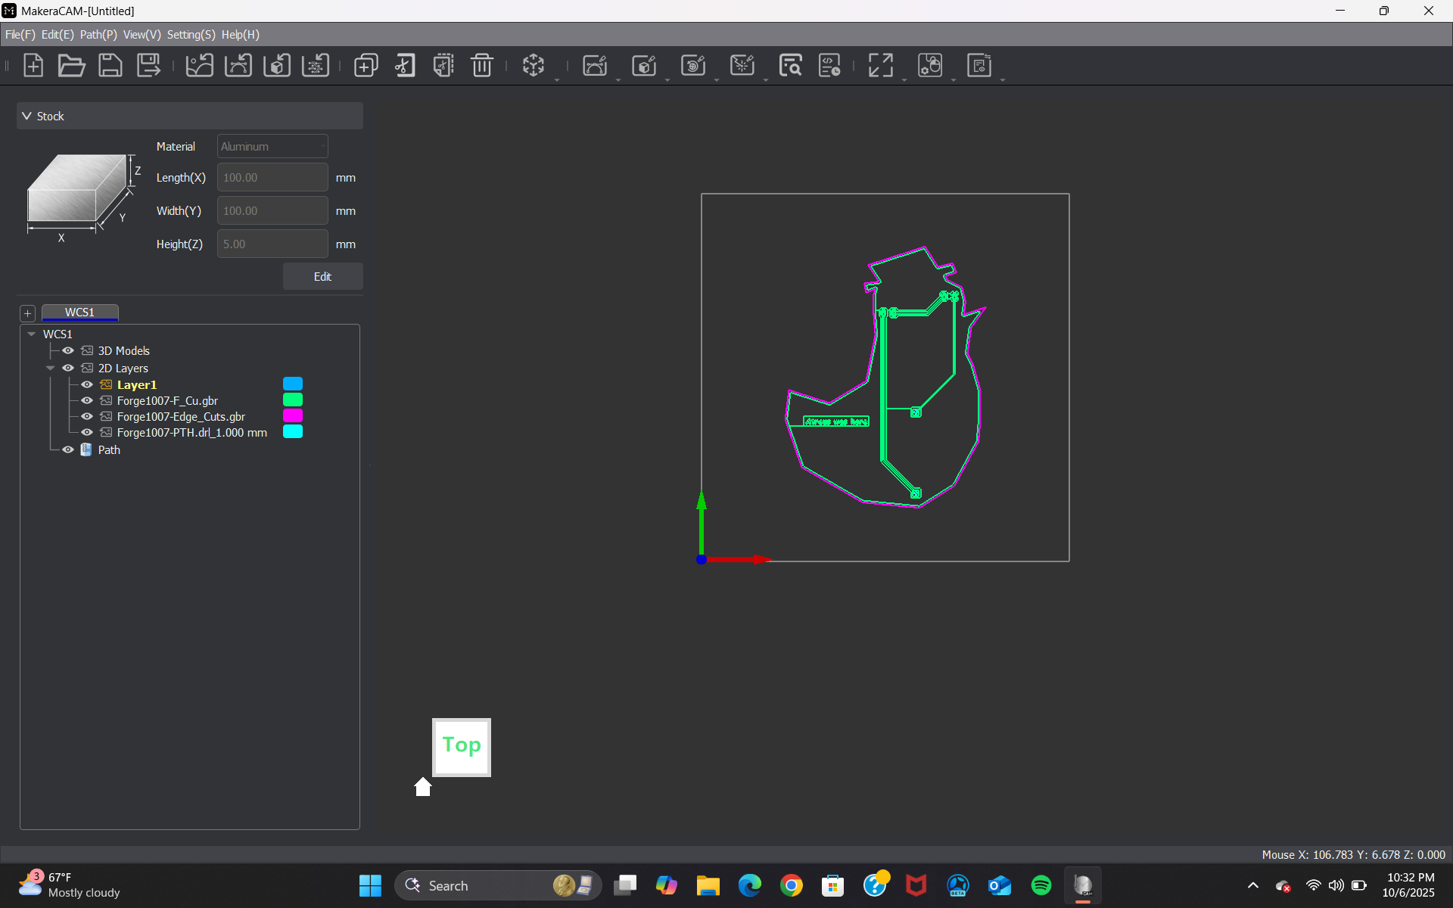Collapse the 2D Layers tree node
Viewport: 1453px width, 908px height.
tap(51, 368)
